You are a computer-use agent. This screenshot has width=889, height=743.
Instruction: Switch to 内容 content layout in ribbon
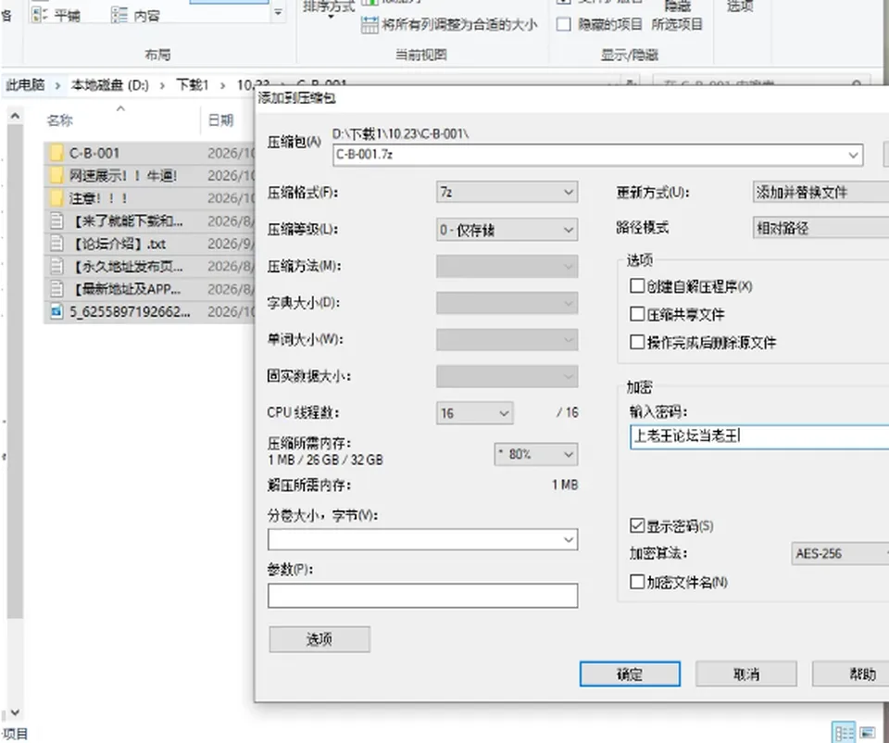(x=135, y=16)
